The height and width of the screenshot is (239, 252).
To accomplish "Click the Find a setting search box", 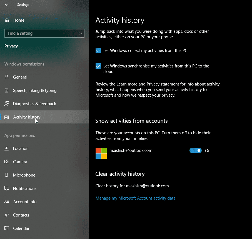I will (44, 33).
